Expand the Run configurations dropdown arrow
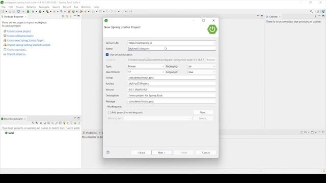This screenshot has width=326, height=183. 43,12
